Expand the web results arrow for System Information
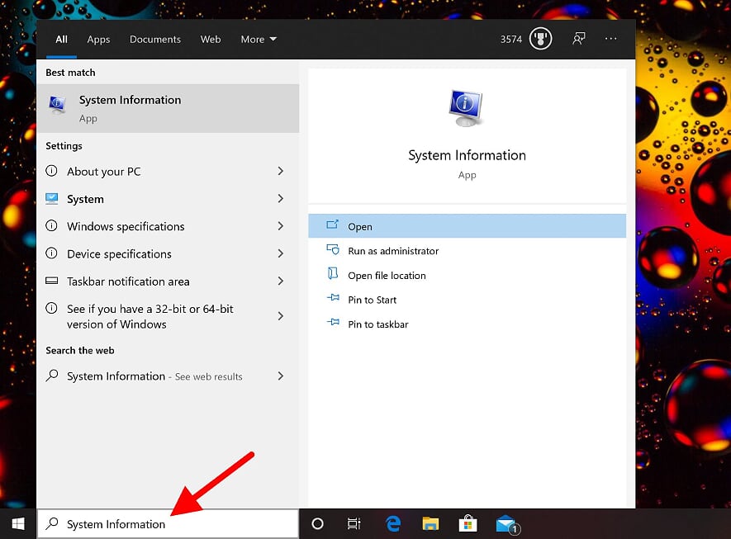The height and width of the screenshot is (539, 731). 281,376
